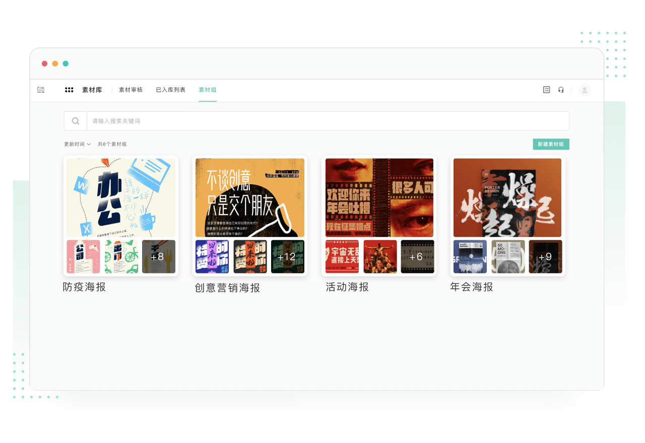Viewport: 645px width, 443px height.
Task: Select the 素材组 tab
Action: (x=208, y=90)
